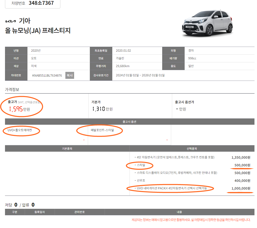Select the license plate number 348소7367
Screen dimensions: 257x228
pos(41,3)
